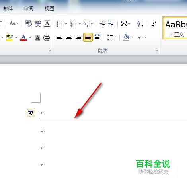Click the Character Border A icon
187x187 pixels.
[x=47, y=24]
